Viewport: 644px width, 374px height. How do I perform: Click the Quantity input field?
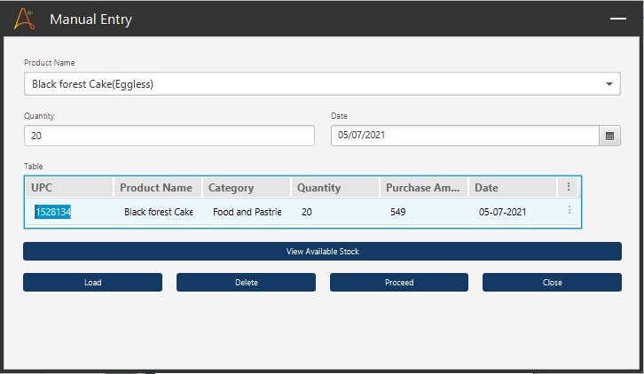169,136
